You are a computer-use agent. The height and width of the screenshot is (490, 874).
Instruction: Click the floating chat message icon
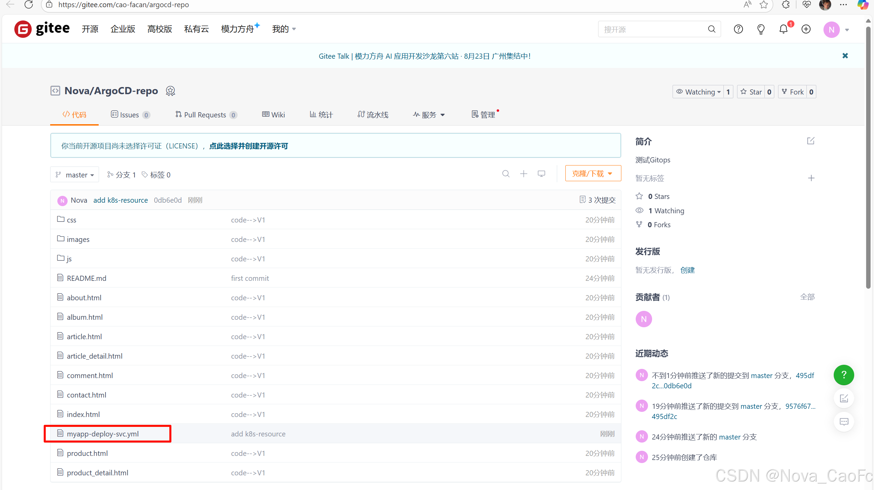[844, 422]
